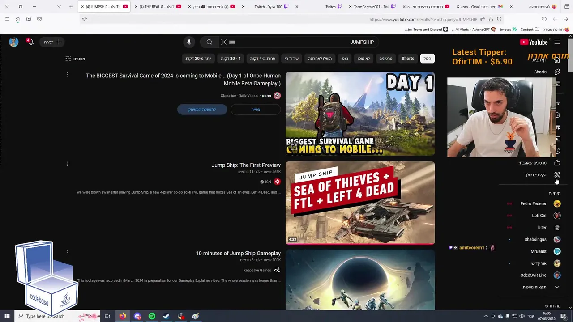This screenshot has width=573, height=322.
Task: Open the Starsnipe channel avatar
Action: pos(277,96)
